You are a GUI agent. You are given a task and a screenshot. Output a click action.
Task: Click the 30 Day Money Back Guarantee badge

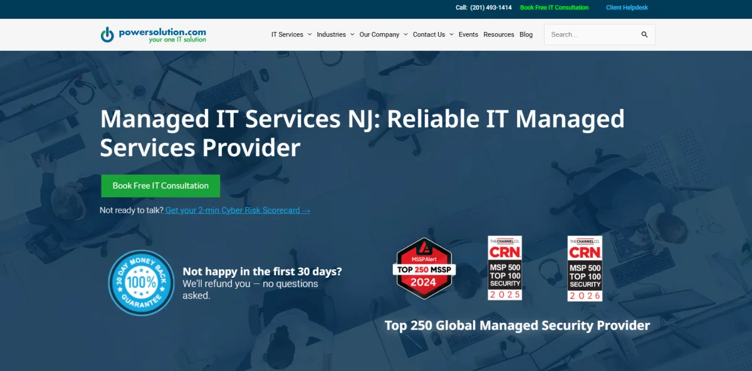[141, 283]
